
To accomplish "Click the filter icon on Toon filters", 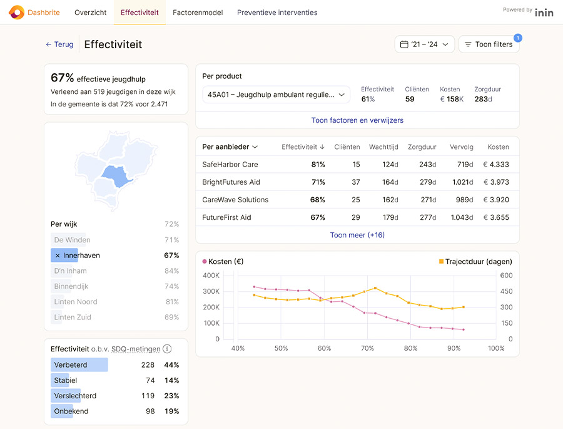I will (x=468, y=44).
